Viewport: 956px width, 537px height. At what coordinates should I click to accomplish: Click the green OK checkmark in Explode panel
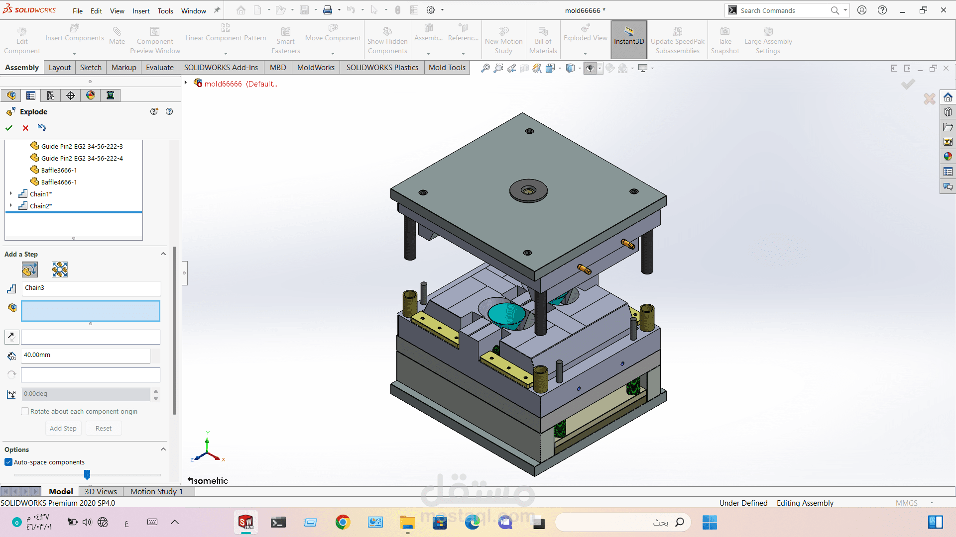point(9,128)
